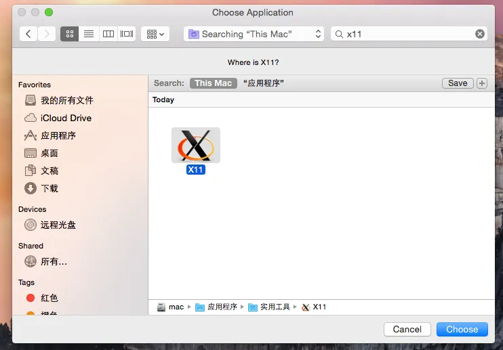
Task: Click the green zoom window button
Action: 49,12
